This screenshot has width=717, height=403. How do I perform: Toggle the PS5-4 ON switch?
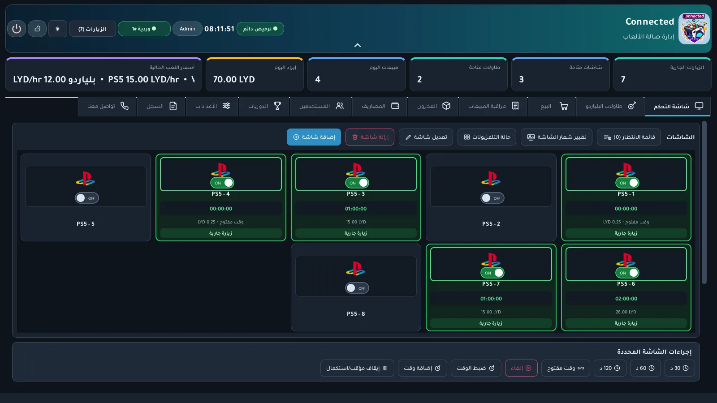[222, 183]
